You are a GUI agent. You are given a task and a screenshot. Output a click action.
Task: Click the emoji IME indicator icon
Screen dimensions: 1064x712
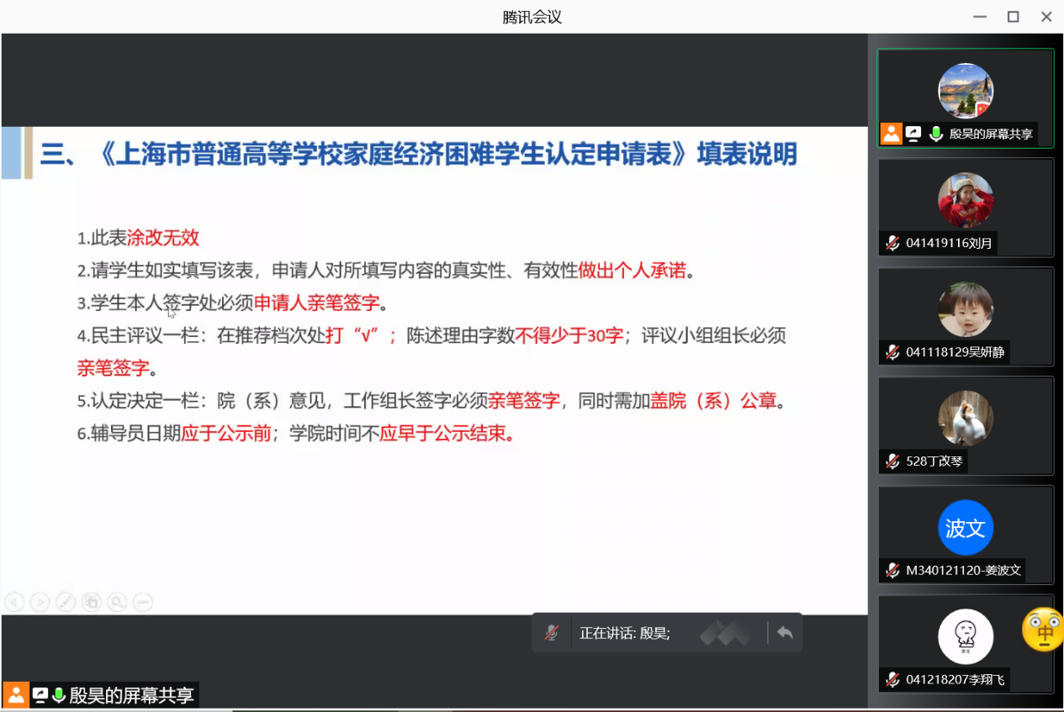point(1043,629)
